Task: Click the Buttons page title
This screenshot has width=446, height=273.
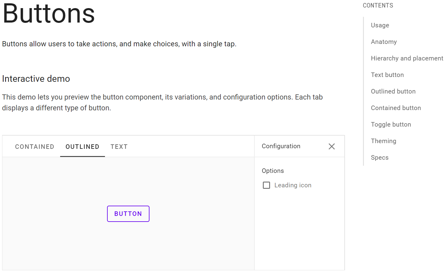Action: coord(49,13)
